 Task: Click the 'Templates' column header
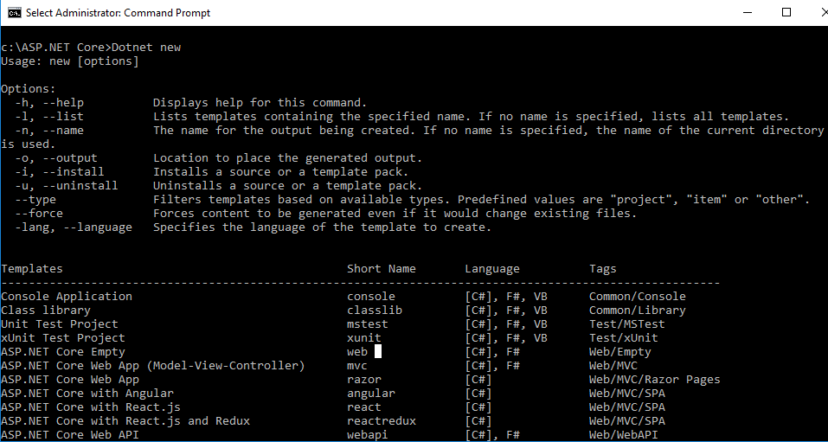coord(32,268)
